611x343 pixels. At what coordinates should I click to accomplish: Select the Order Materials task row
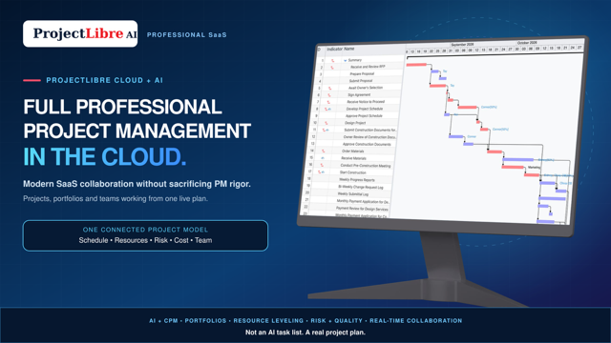click(352, 151)
